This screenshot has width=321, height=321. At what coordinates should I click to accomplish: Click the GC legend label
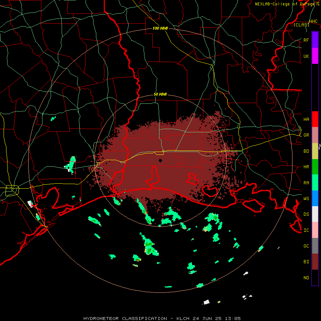pyautogui.click(x=306, y=246)
